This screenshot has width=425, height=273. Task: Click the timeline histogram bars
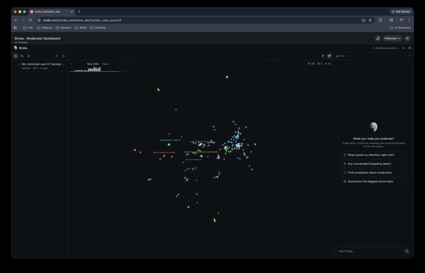tap(94, 70)
